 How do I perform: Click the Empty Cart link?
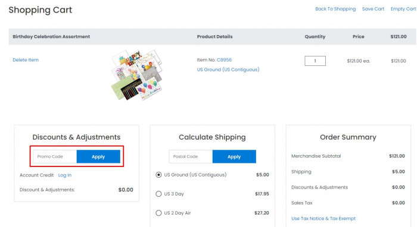[403, 9]
